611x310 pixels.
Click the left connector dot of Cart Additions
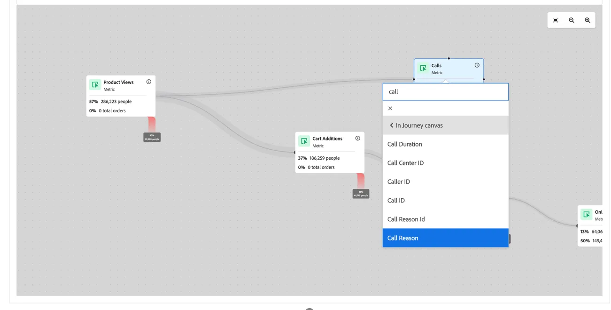tap(295, 152)
